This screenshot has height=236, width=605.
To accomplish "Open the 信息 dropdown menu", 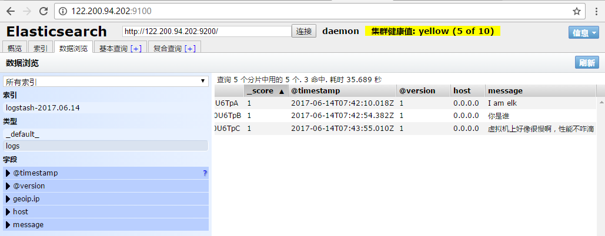I will point(583,33).
